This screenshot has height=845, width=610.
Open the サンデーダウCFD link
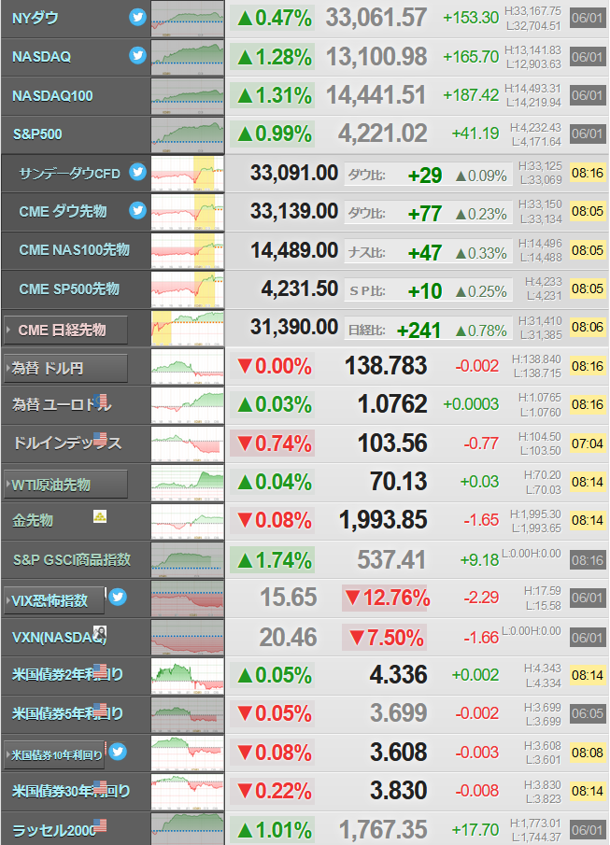click(69, 174)
